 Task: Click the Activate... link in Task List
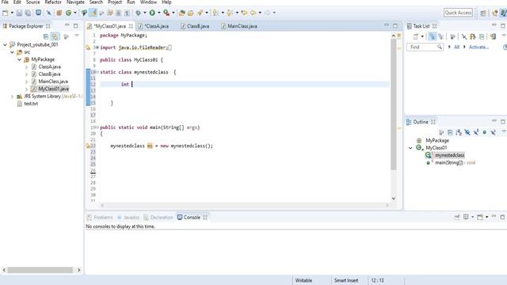click(478, 47)
